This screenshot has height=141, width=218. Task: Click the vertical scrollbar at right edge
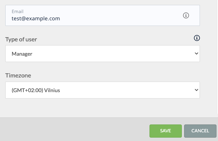[217, 57]
